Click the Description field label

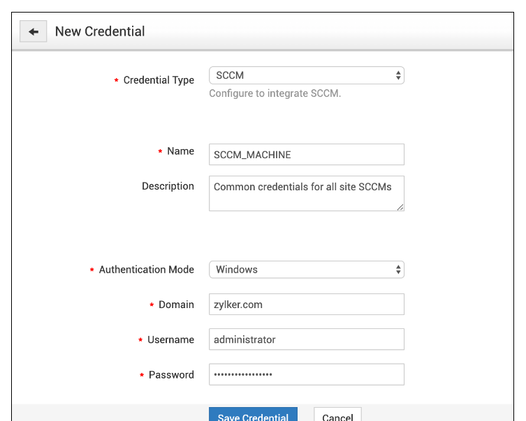pos(168,186)
